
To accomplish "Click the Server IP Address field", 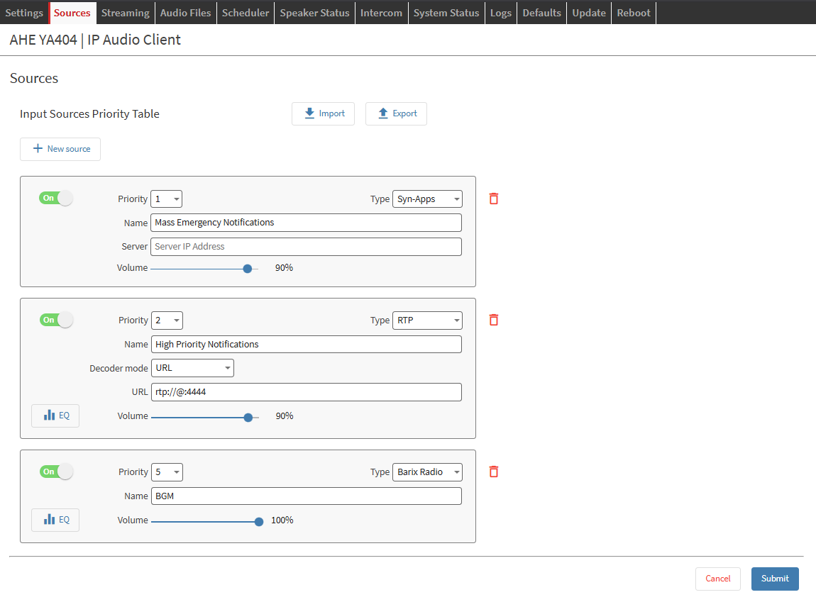I will pyautogui.click(x=306, y=247).
